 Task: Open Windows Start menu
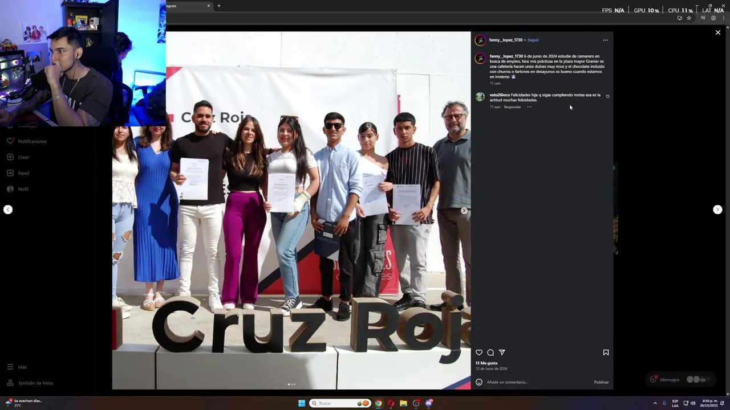(302, 403)
